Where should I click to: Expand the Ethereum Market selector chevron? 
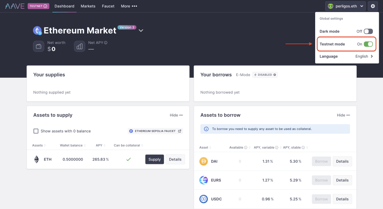[141, 31]
